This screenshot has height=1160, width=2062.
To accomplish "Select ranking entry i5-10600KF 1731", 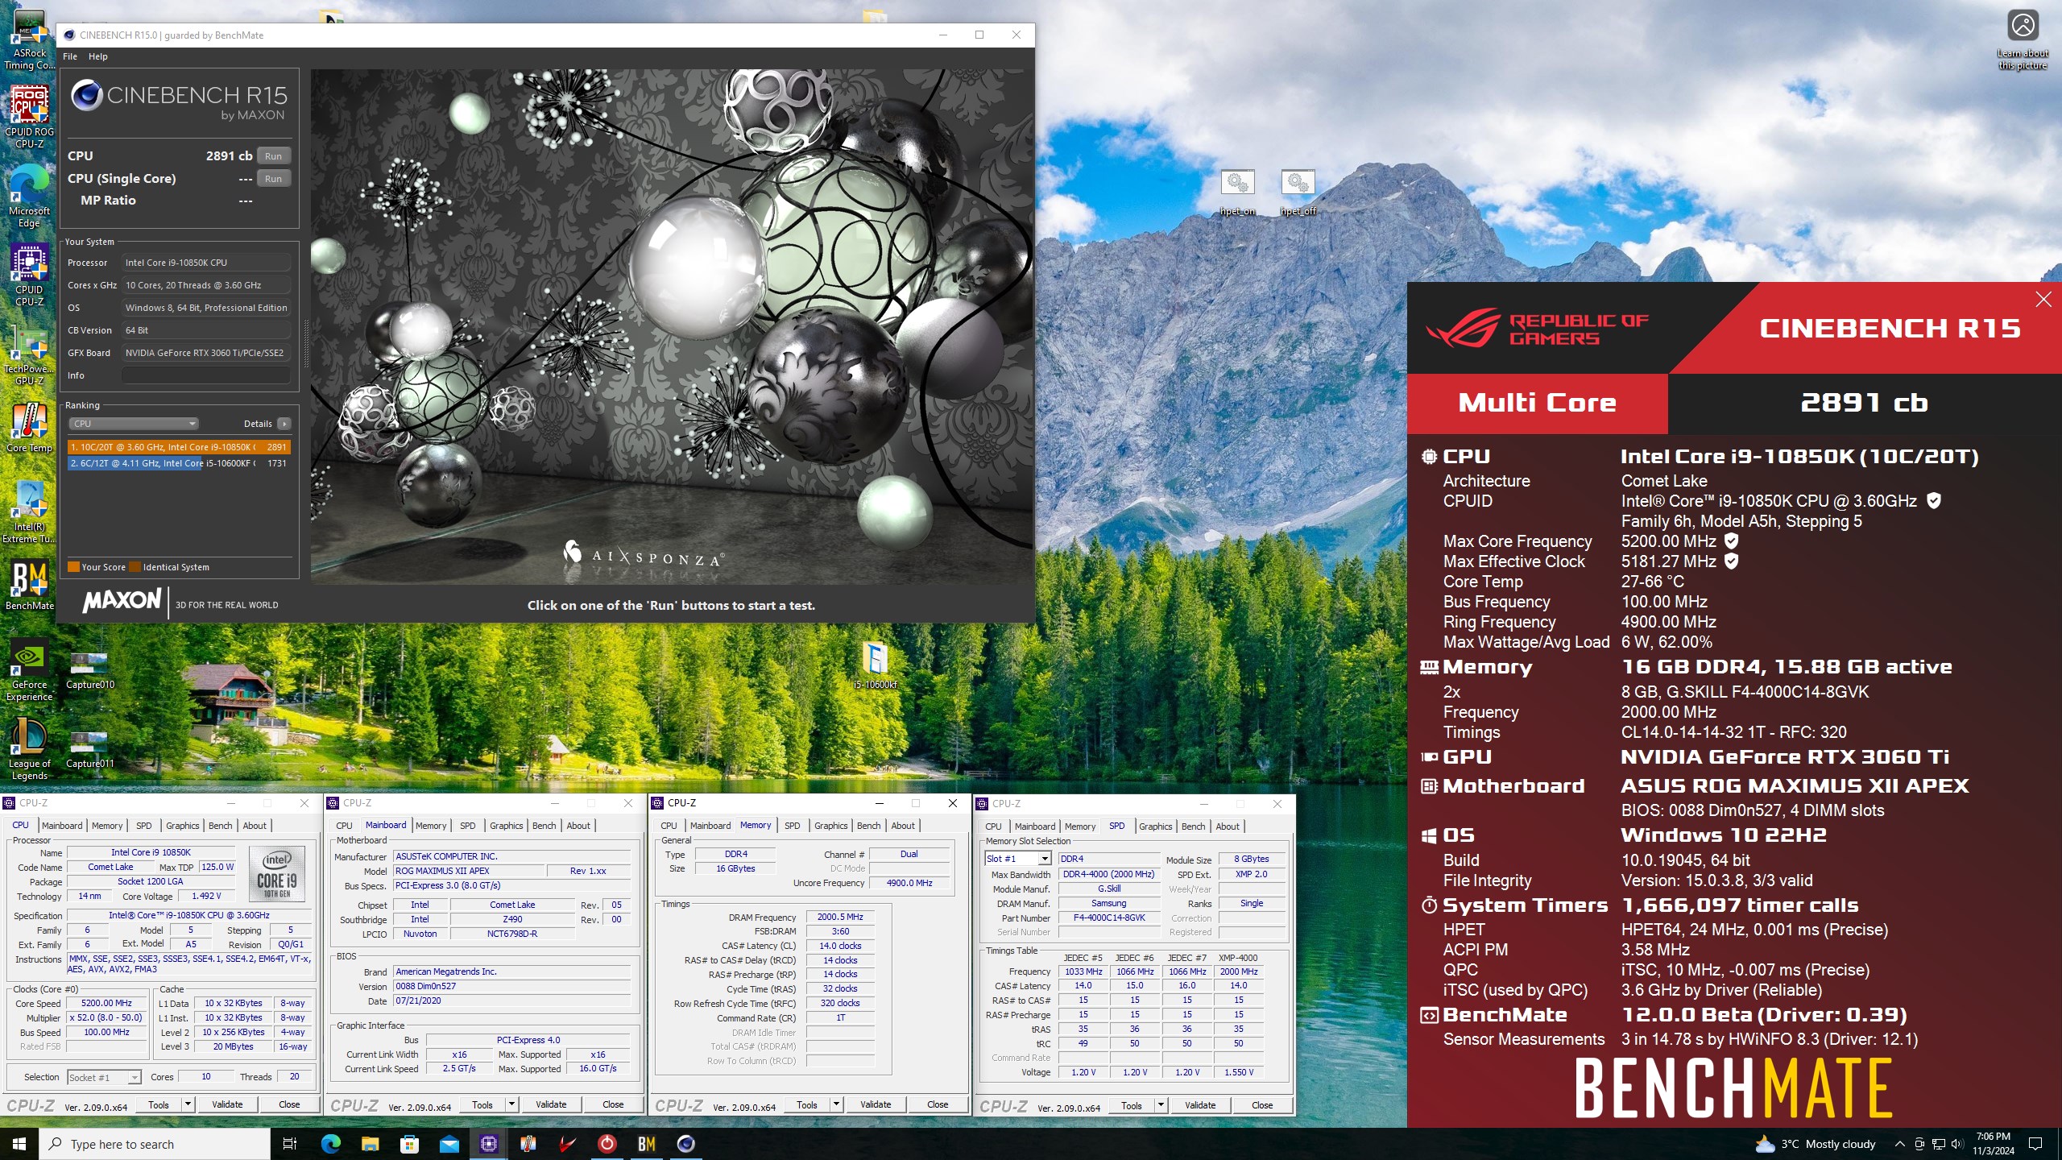I will [x=179, y=463].
